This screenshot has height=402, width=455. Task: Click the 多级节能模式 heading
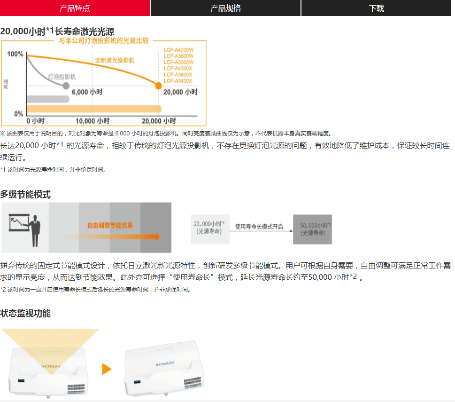pyautogui.click(x=25, y=194)
